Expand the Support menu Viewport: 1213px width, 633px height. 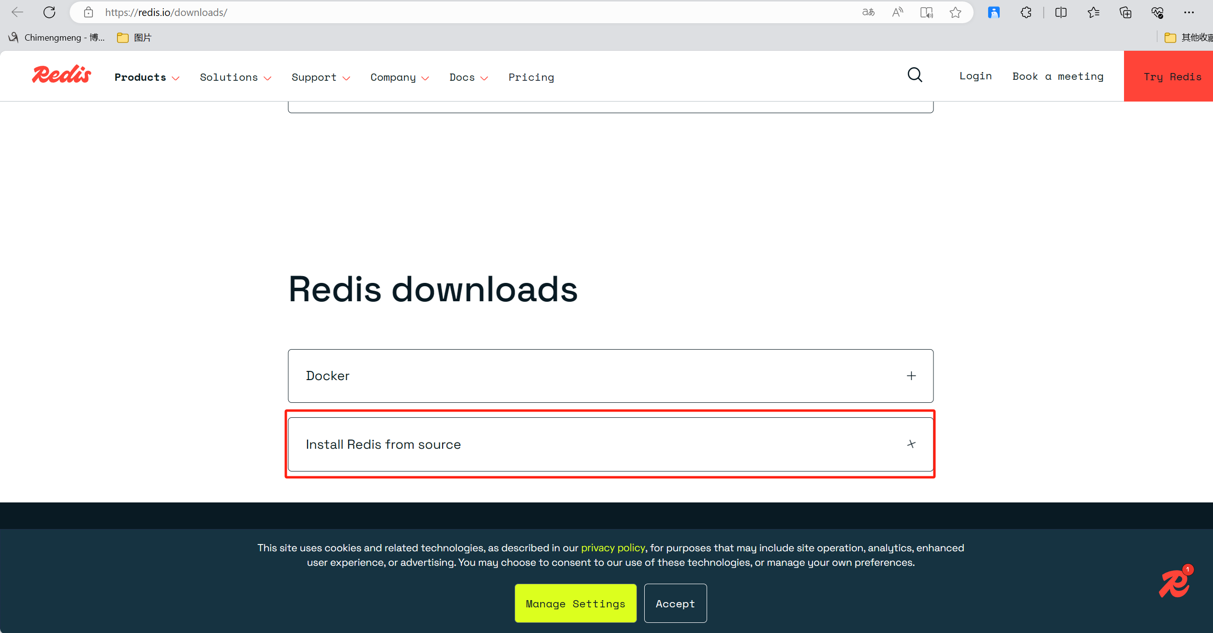coord(321,77)
